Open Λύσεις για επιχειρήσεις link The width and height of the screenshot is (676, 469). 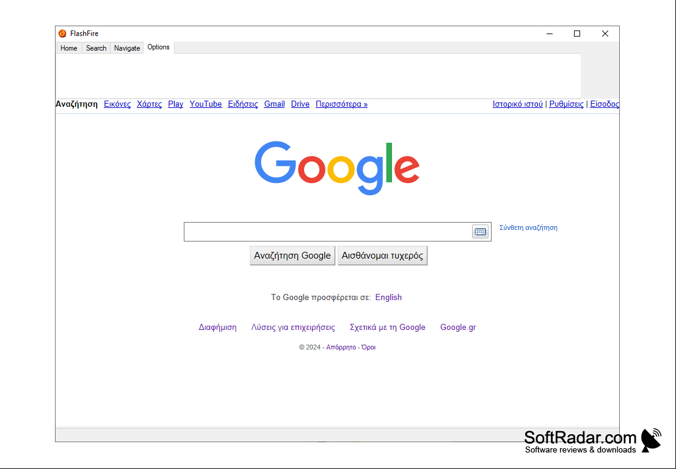click(293, 328)
